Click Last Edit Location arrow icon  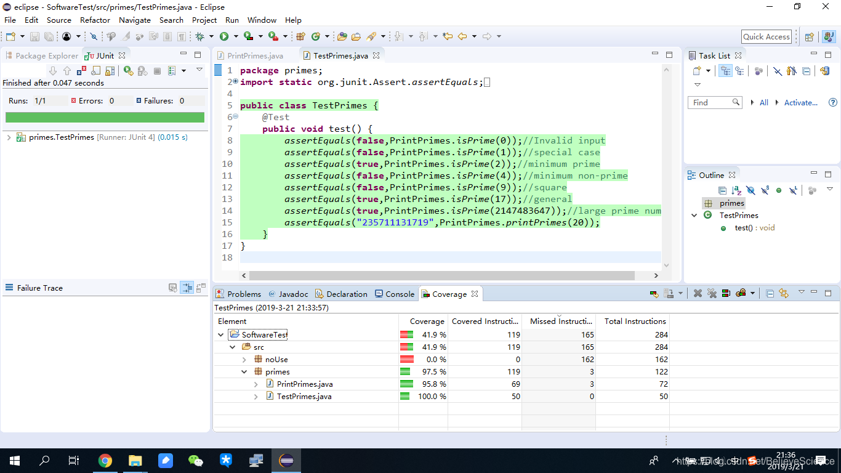click(x=448, y=36)
